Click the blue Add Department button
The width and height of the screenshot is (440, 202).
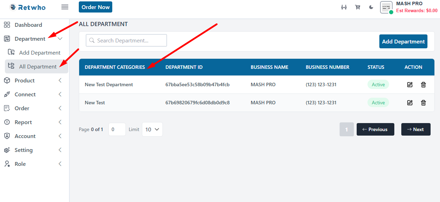coord(403,41)
